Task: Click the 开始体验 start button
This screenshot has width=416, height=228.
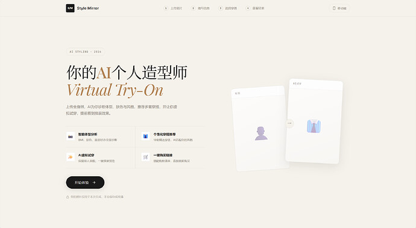Action: point(85,182)
